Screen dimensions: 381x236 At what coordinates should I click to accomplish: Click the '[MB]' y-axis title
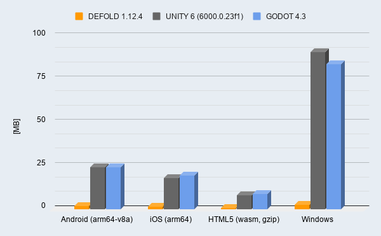(17, 127)
